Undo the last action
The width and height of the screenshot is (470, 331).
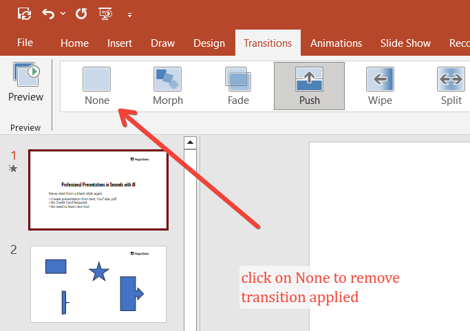coord(48,14)
